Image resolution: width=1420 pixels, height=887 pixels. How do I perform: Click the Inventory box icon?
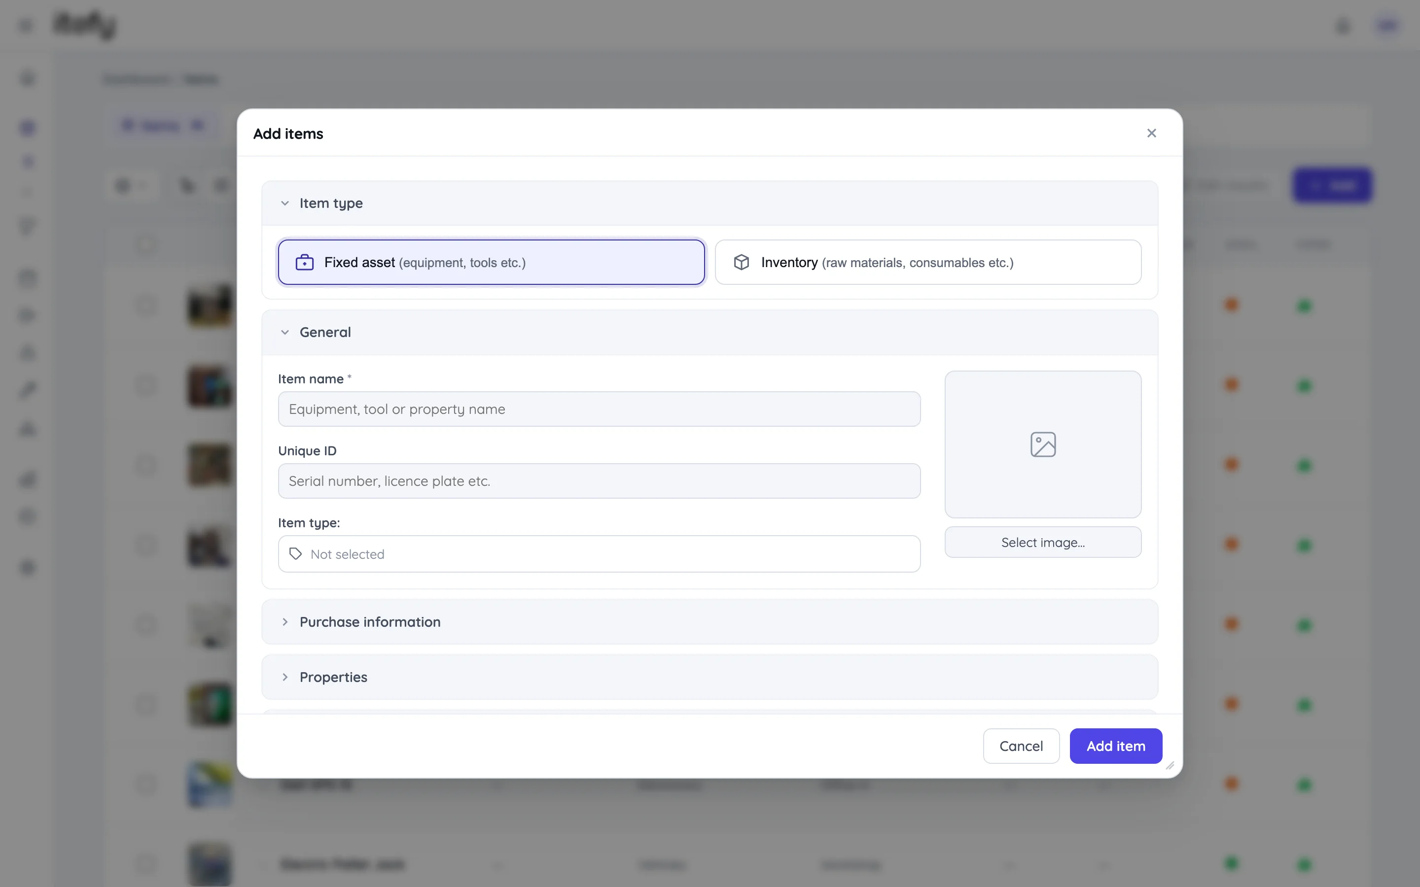(741, 262)
